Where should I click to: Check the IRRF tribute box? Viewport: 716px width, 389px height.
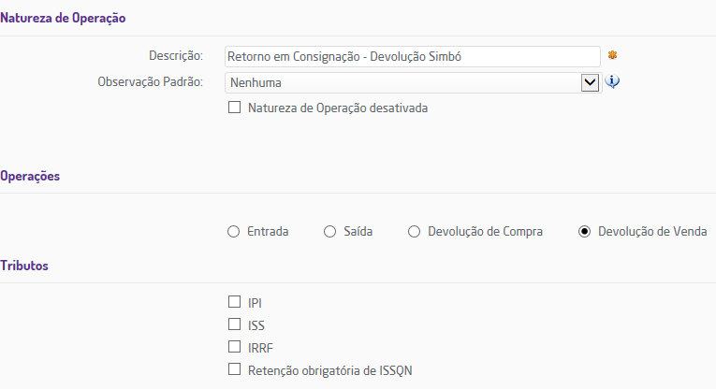click(234, 347)
